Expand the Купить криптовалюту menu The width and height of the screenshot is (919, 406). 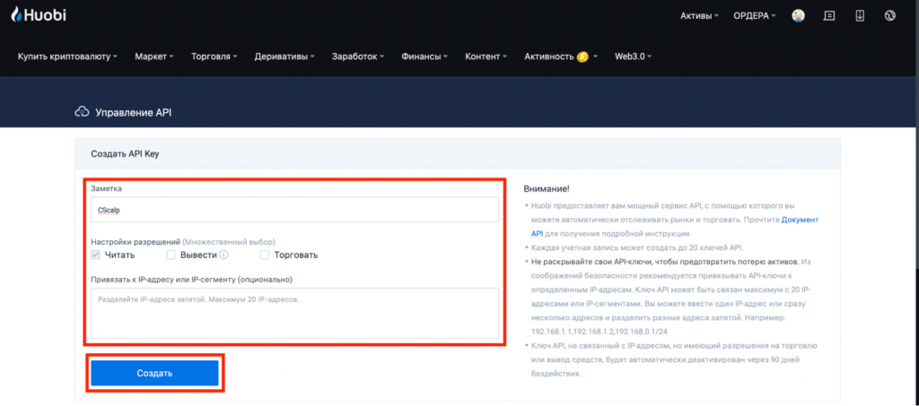67,56
